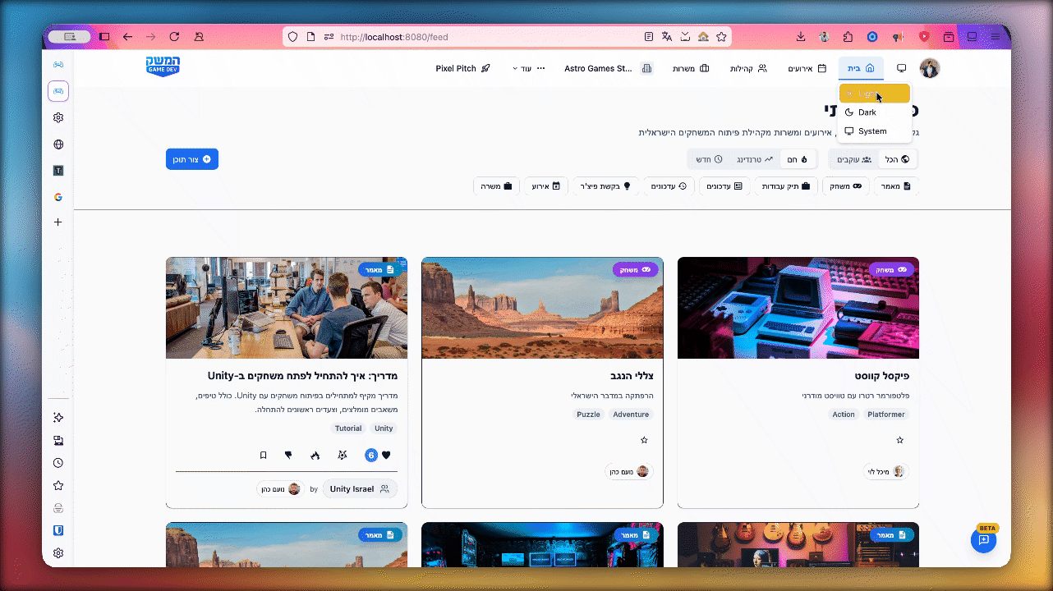The width and height of the screenshot is (1053, 591).
Task: Click the fire reaction icon on Unity article
Action: [x=315, y=455]
